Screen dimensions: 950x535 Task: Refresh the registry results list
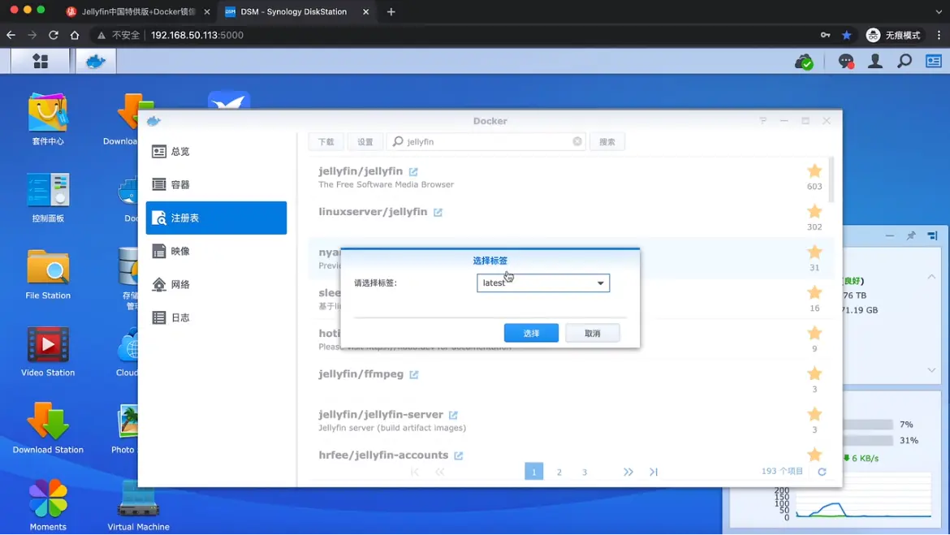coord(822,472)
